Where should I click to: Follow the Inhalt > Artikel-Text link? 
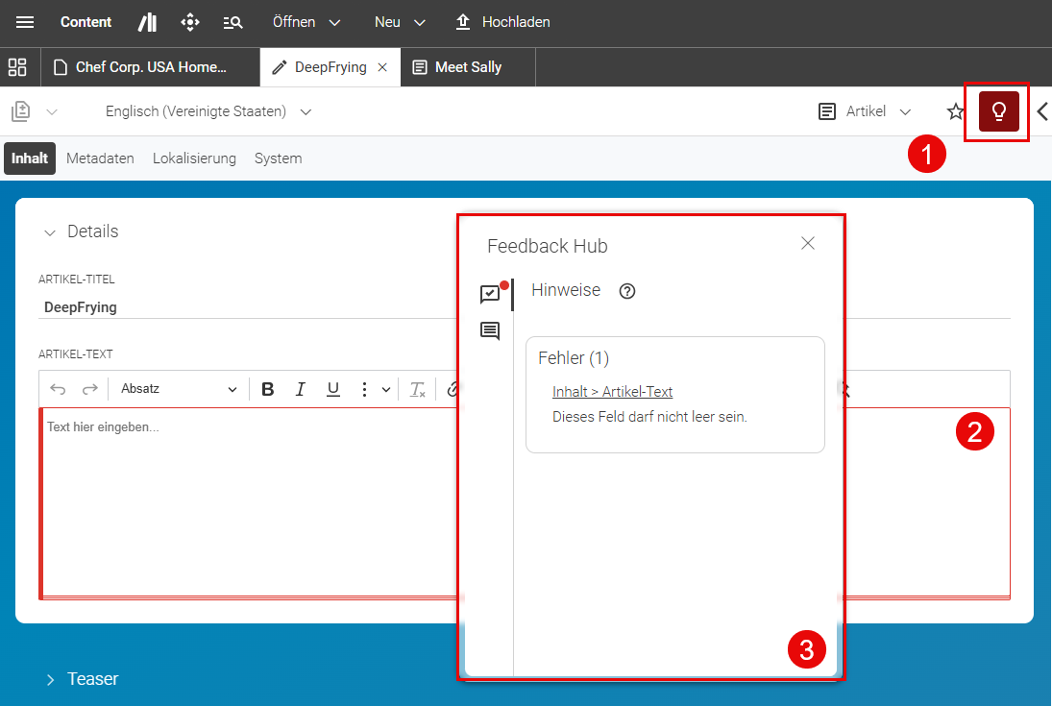click(x=612, y=392)
